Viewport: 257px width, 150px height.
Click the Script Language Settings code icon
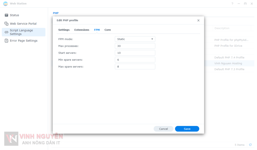pos(7,32)
